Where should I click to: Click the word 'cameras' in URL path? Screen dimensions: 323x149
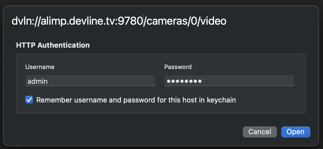166,21
